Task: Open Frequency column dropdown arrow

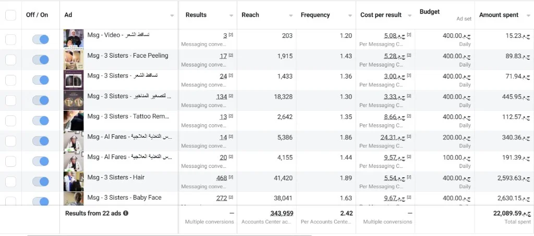Action: click(350, 16)
